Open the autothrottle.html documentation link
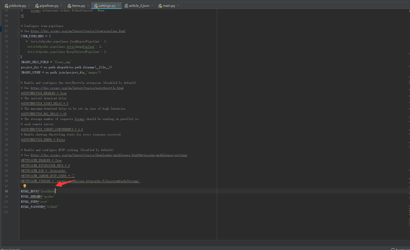 [77, 88]
